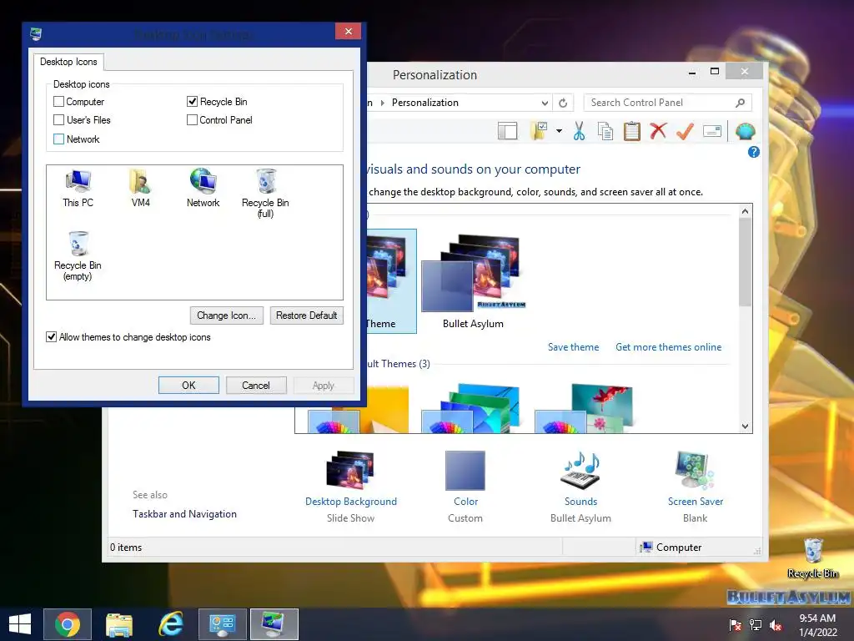
Task: Refresh the Personalization address bar
Action: (563, 103)
